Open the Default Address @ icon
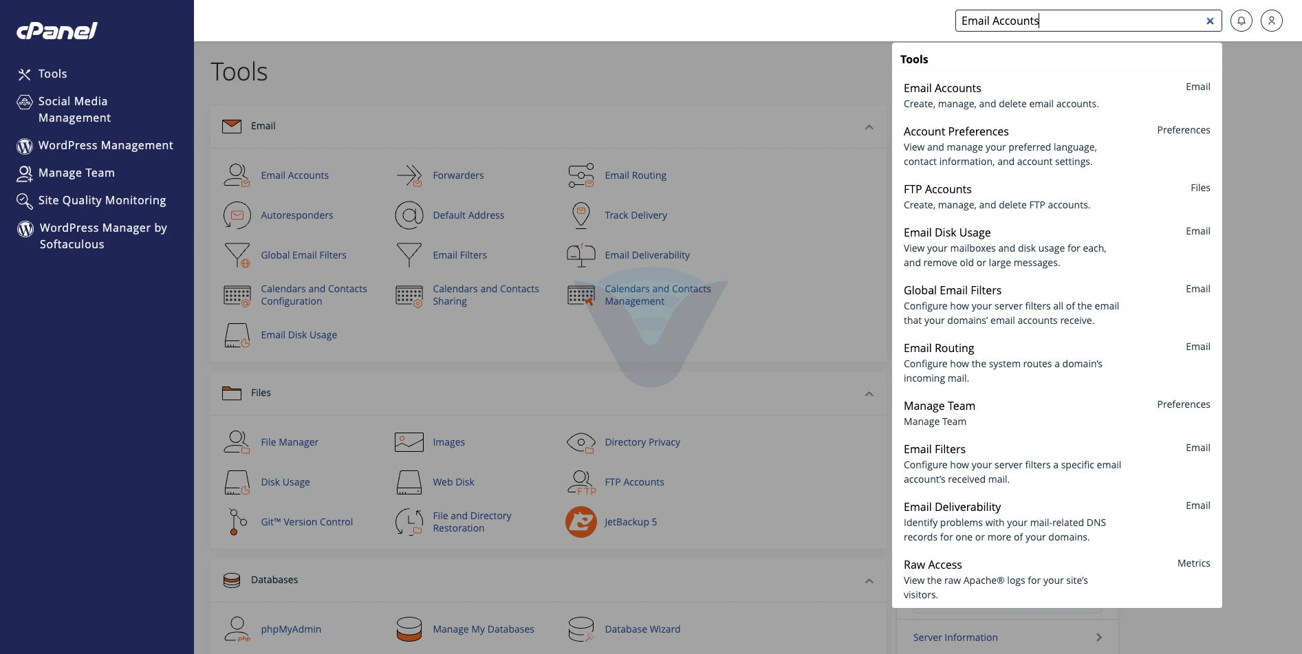 (x=409, y=215)
